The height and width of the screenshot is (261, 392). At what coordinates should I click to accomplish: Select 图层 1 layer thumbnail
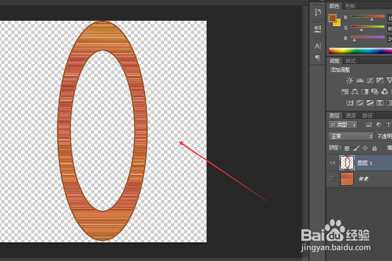click(x=347, y=163)
